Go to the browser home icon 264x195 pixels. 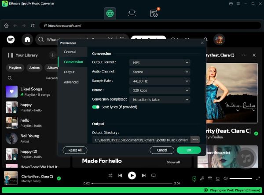[7, 25]
